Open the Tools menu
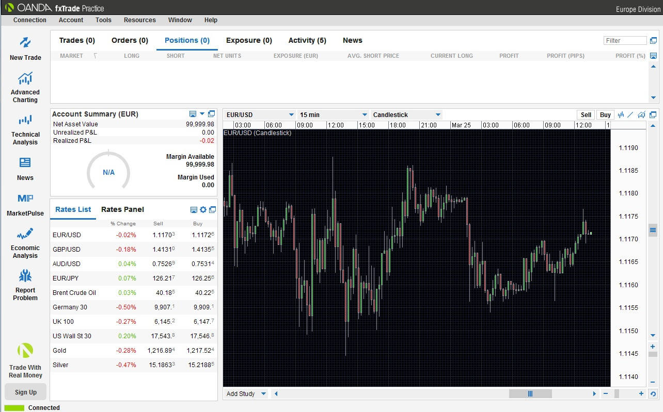Screen dimensions: 663x412 103,20
